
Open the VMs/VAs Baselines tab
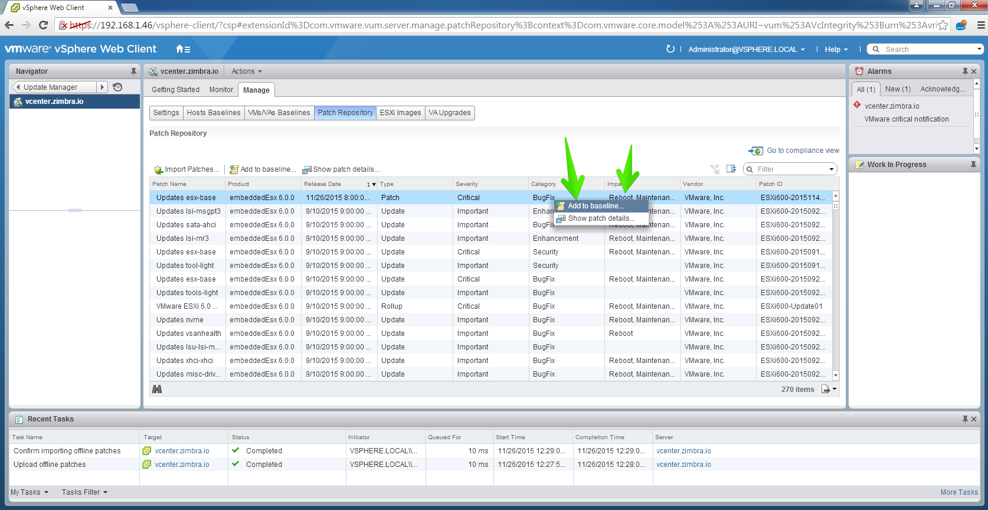(x=279, y=113)
